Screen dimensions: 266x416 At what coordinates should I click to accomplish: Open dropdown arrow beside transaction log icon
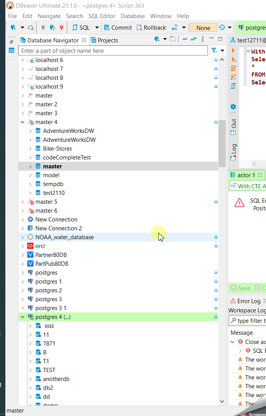pos(229,28)
